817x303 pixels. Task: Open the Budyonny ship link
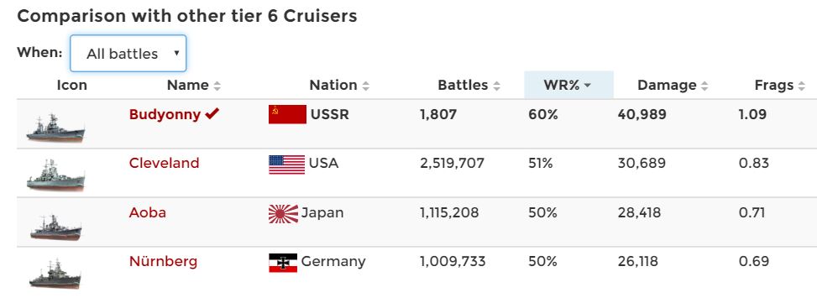pyautogui.click(x=165, y=114)
